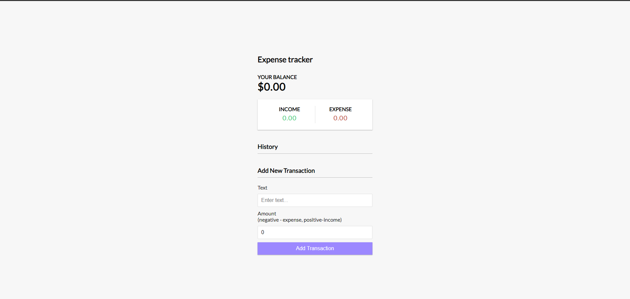Screen dimensions: 630x299
Task: Click the divider between Income and Expense
Action: pos(315,114)
